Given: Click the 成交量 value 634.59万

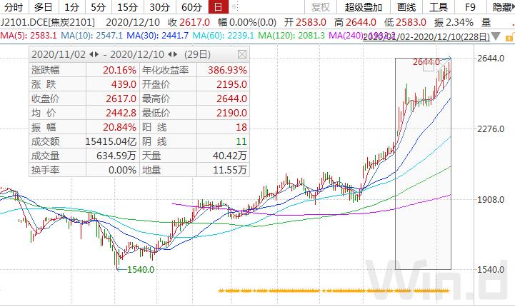Looking at the screenshot, I should point(116,156).
